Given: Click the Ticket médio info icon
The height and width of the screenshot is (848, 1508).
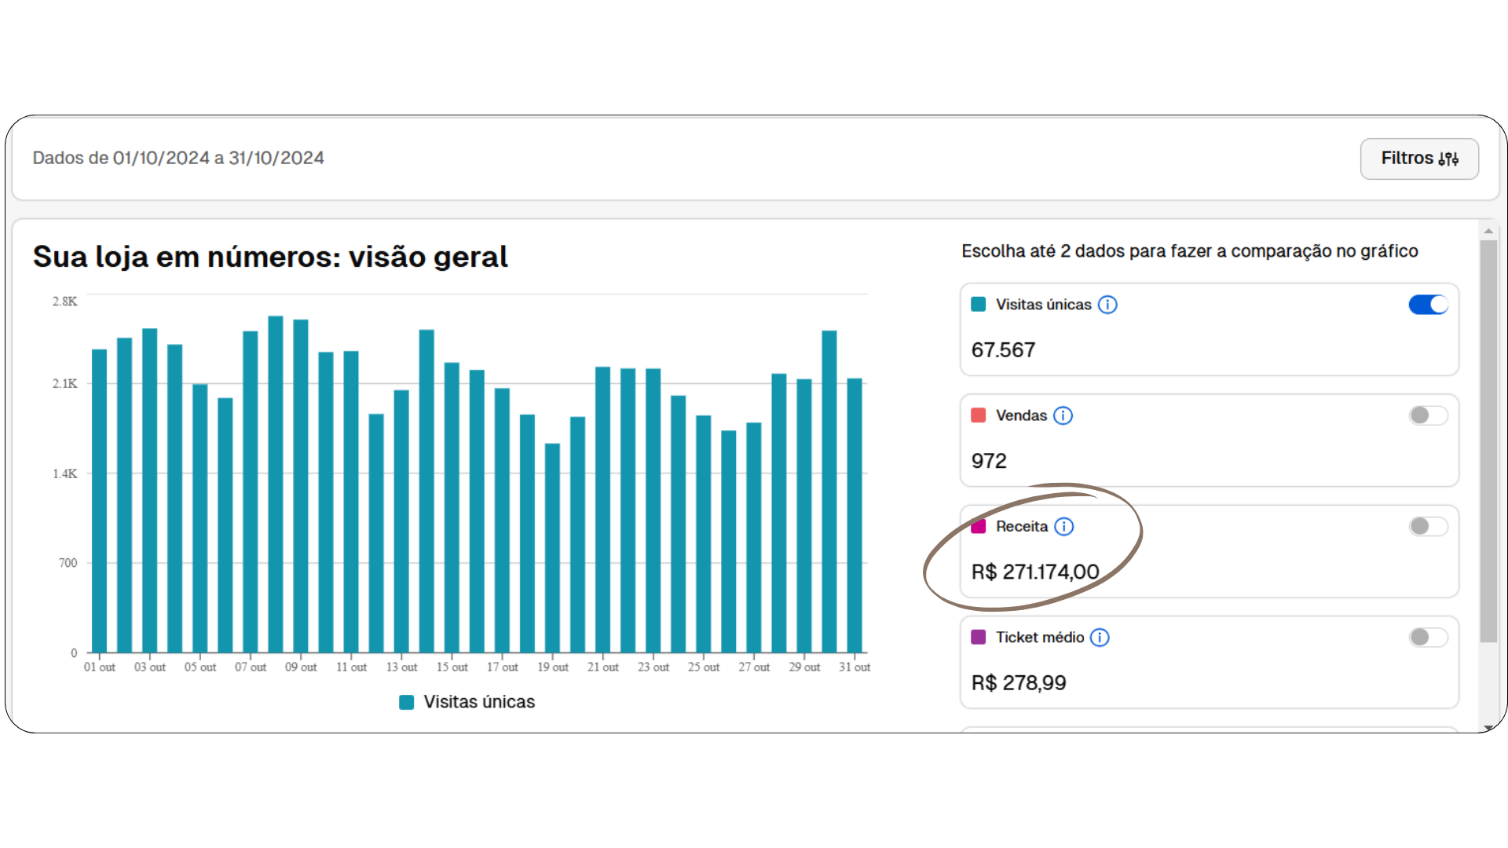Looking at the screenshot, I should click(x=1100, y=638).
